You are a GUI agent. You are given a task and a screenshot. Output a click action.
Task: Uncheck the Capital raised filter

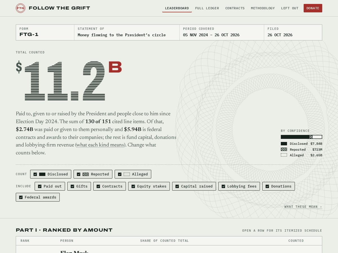click(x=194, y=186)
